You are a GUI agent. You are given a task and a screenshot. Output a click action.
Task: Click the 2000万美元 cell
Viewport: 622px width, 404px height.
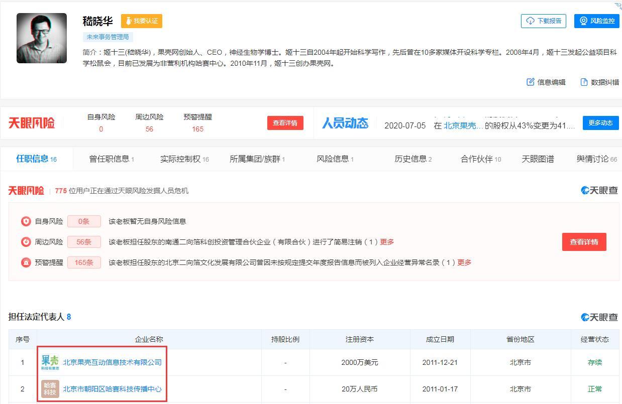(x=360, y=362)
